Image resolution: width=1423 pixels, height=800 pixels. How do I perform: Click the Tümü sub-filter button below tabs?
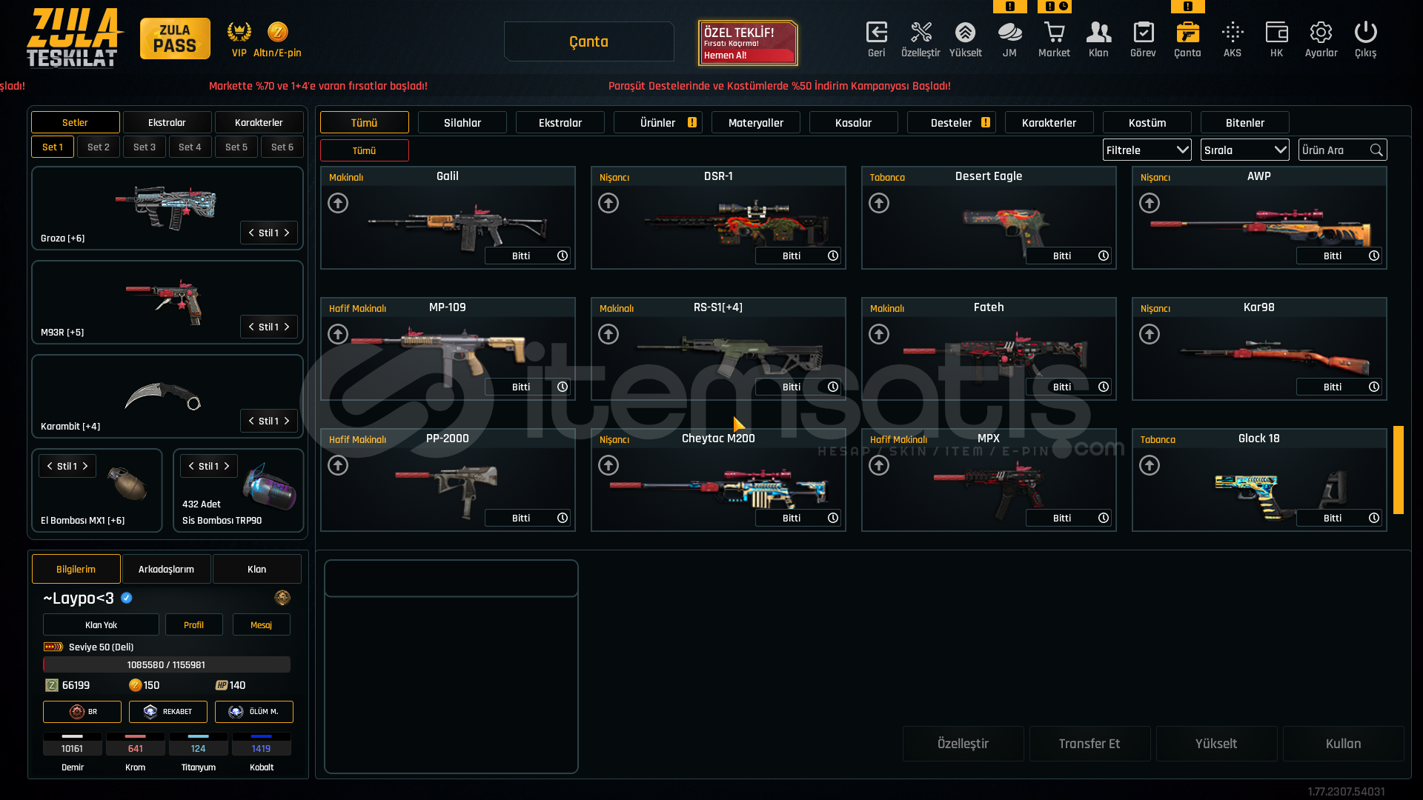coord(364,150)
